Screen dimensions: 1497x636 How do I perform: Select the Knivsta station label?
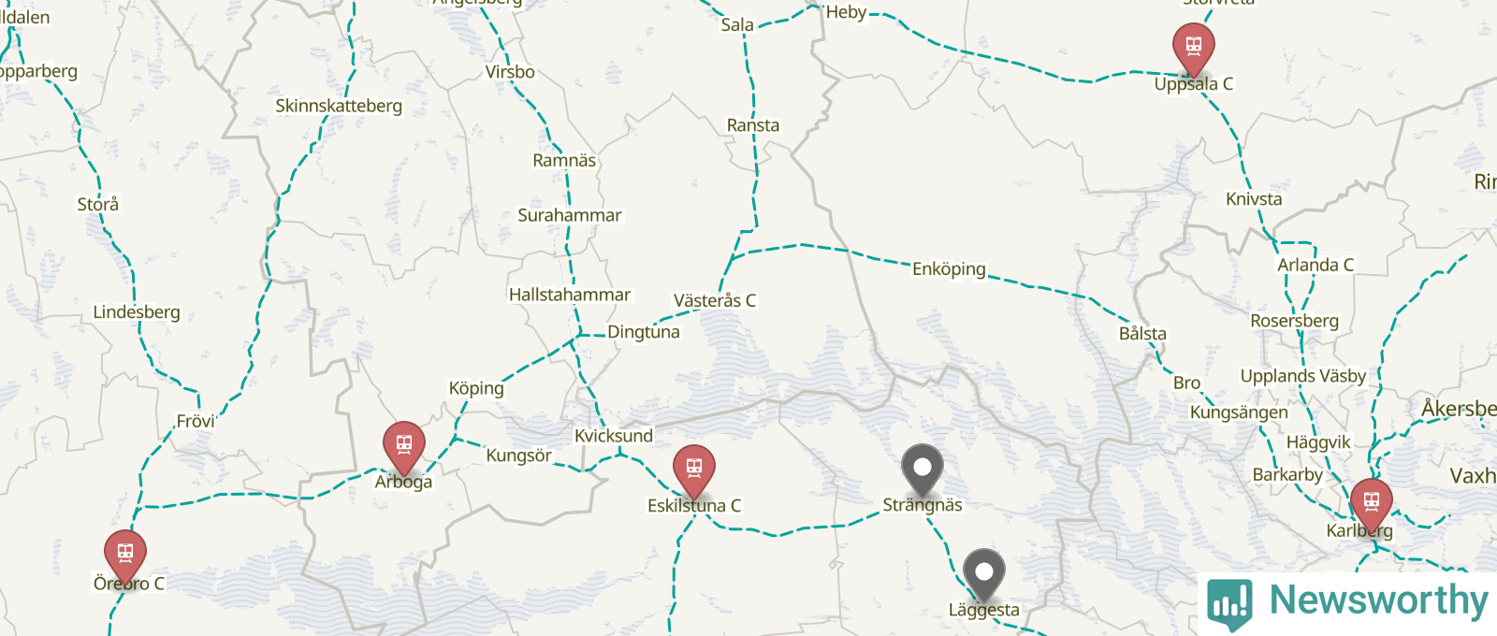pos(1254,199)
